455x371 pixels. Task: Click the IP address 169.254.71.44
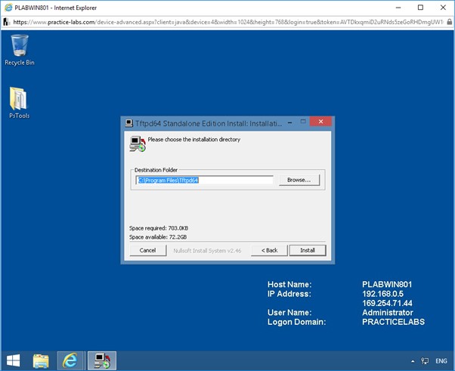pos(387,303)
